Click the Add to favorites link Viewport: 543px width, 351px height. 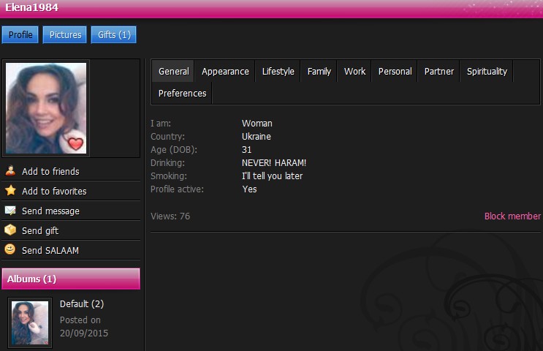point(54,192)
